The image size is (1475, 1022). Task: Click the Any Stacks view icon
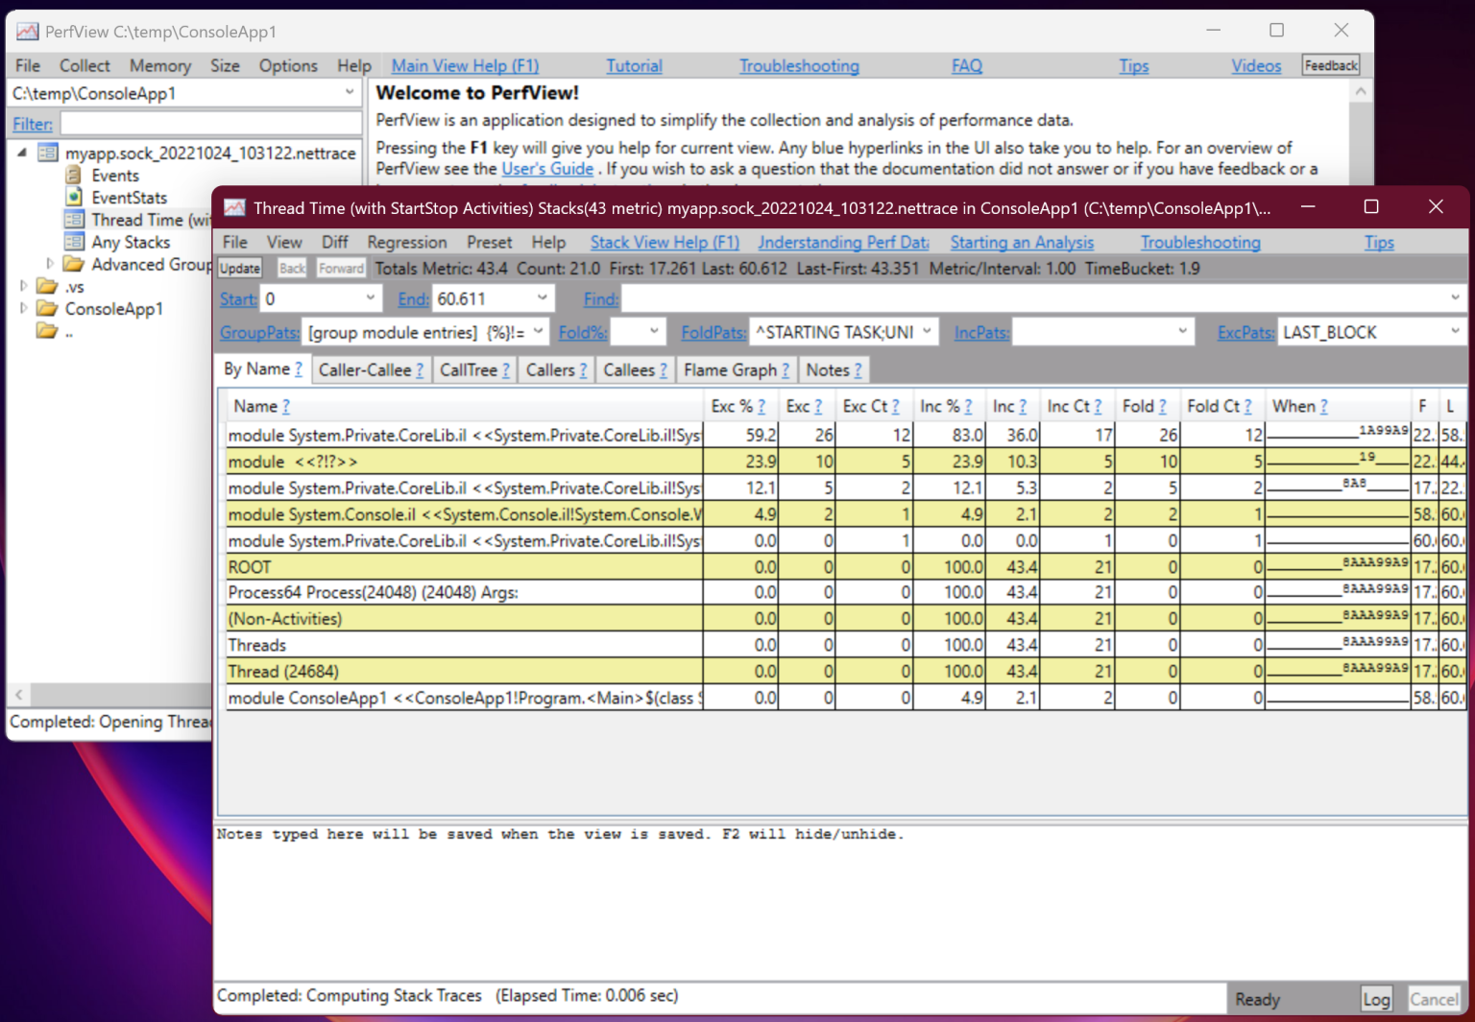click(74, 242)
